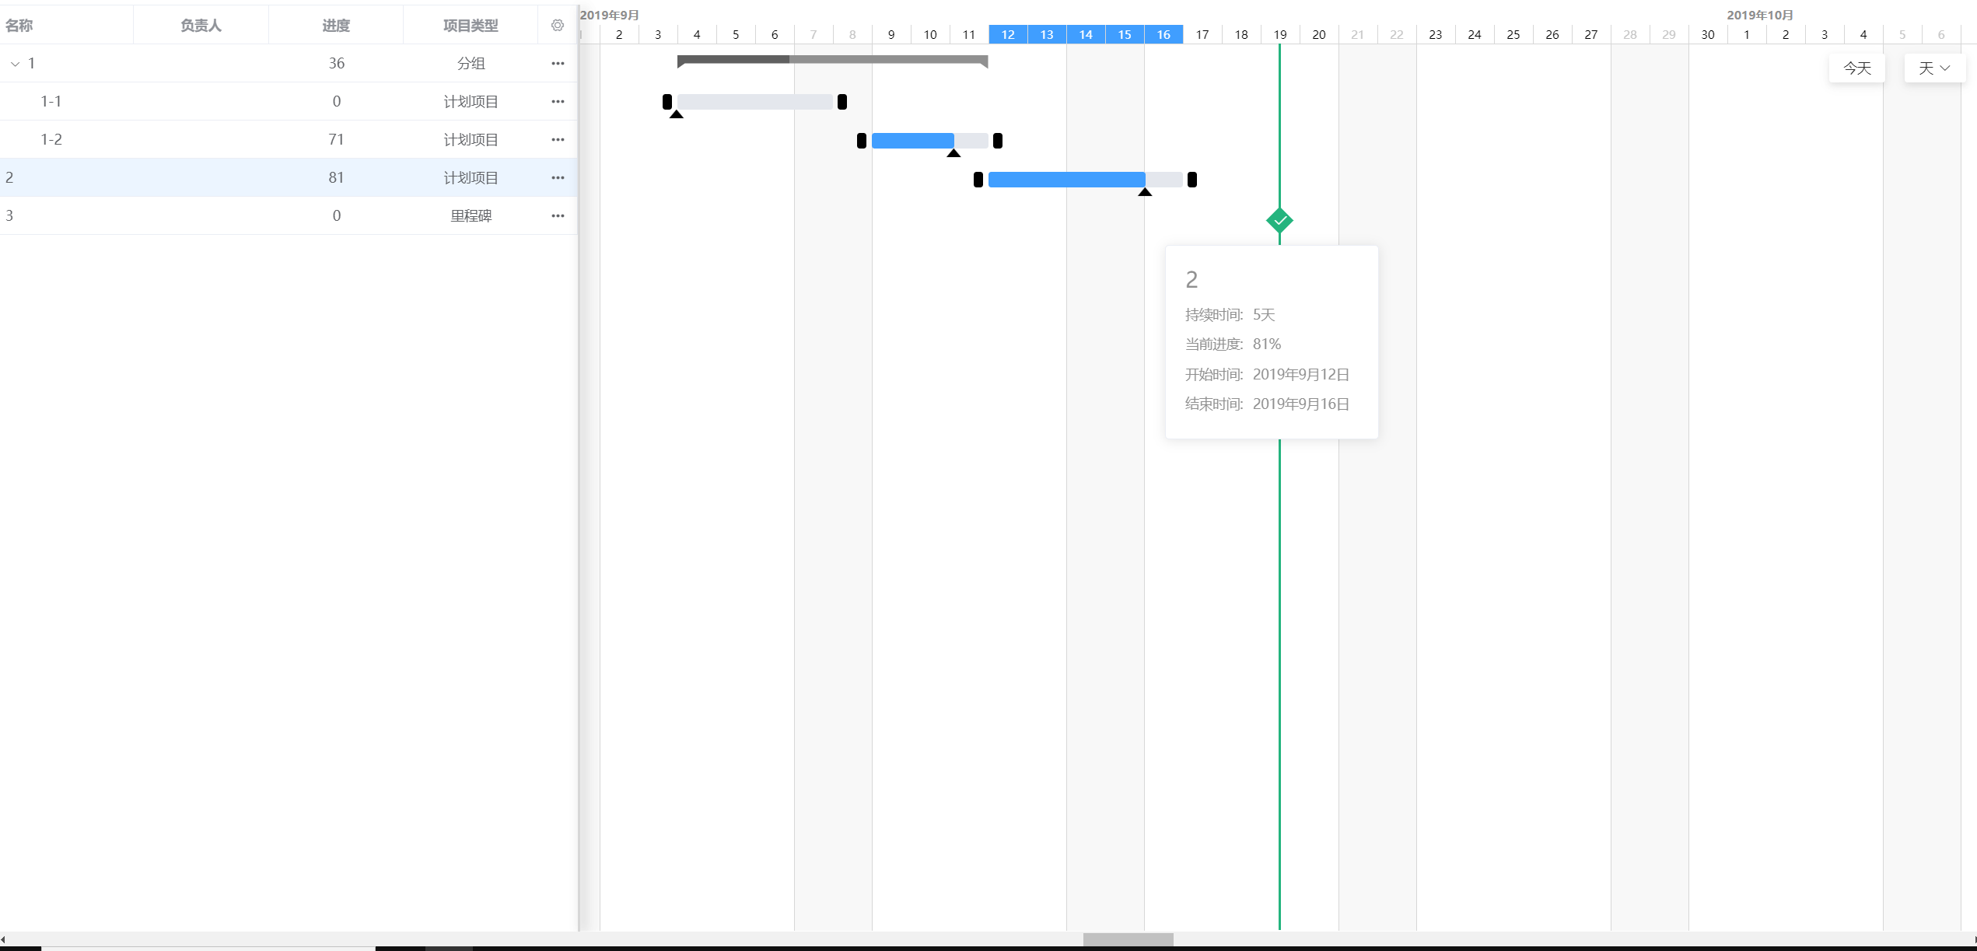1977x951 pixels.
Task: Click the horizontal scrollbar thumb at bottom
Action: (1128, 939)
